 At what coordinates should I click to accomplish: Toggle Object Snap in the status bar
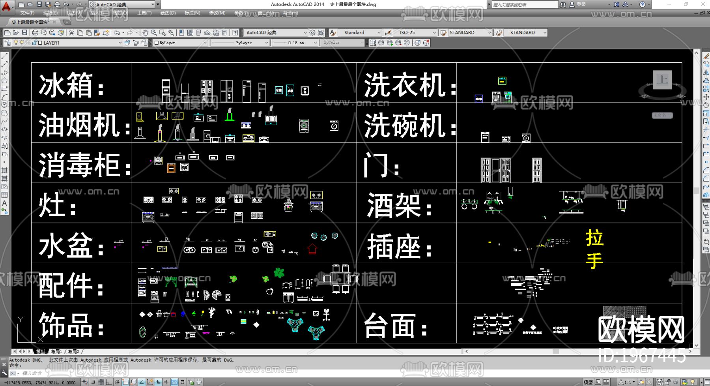pyautogui.click(x=125, y=382)
